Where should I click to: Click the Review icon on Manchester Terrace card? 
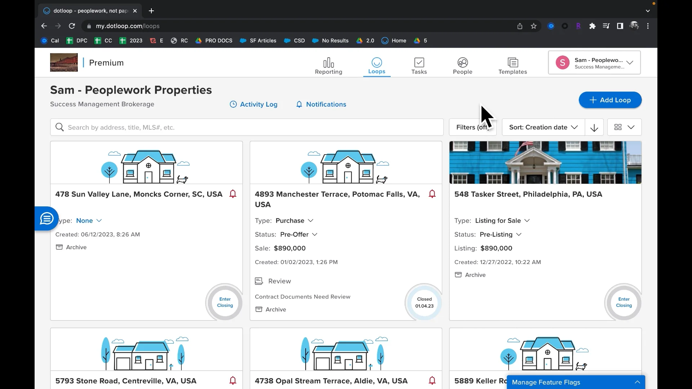(259, 281)
